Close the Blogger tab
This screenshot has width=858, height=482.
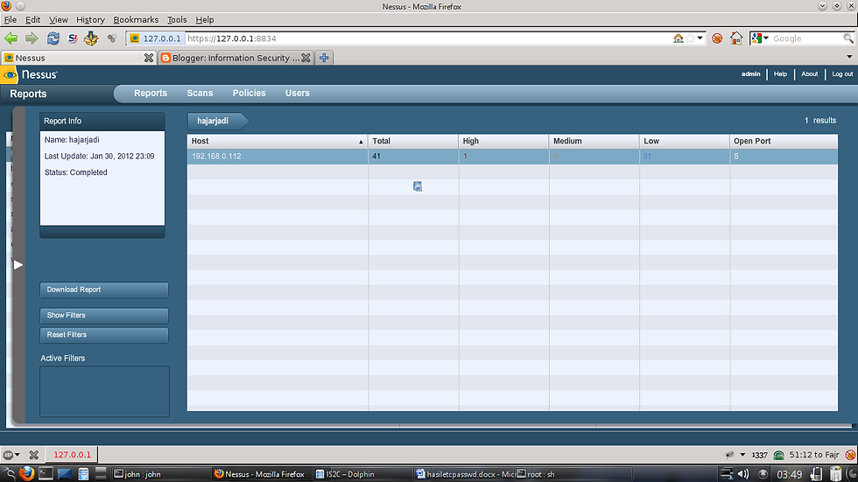(x=306, y=58)
